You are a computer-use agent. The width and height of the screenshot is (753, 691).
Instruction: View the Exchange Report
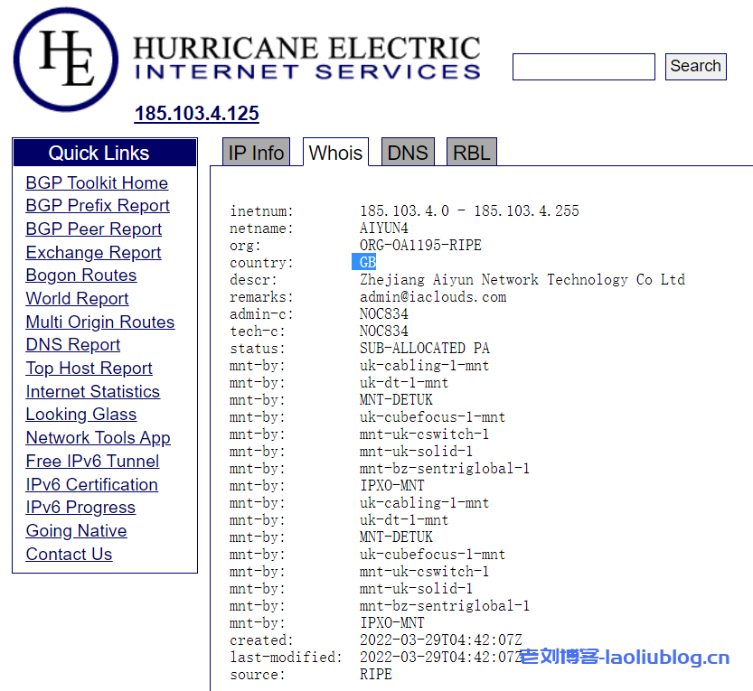93,253
